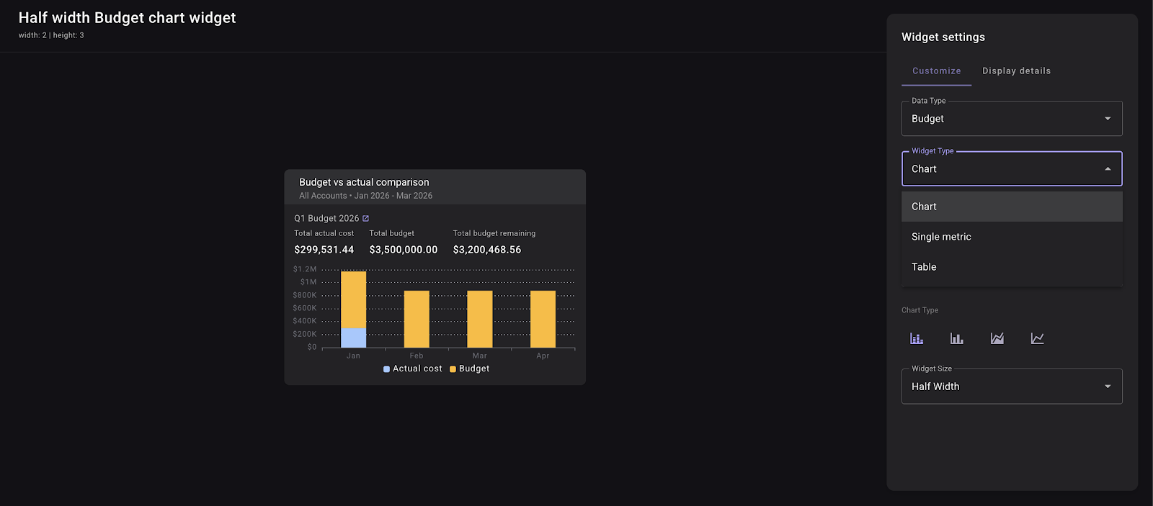Click the Feb budget bar
This screenshot has height=506, width=1153.
click(x=417, y=319)
